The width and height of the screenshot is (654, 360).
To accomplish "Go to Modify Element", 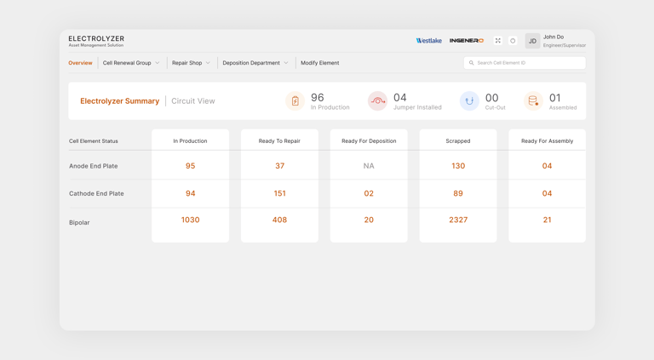I will [320, 63].
